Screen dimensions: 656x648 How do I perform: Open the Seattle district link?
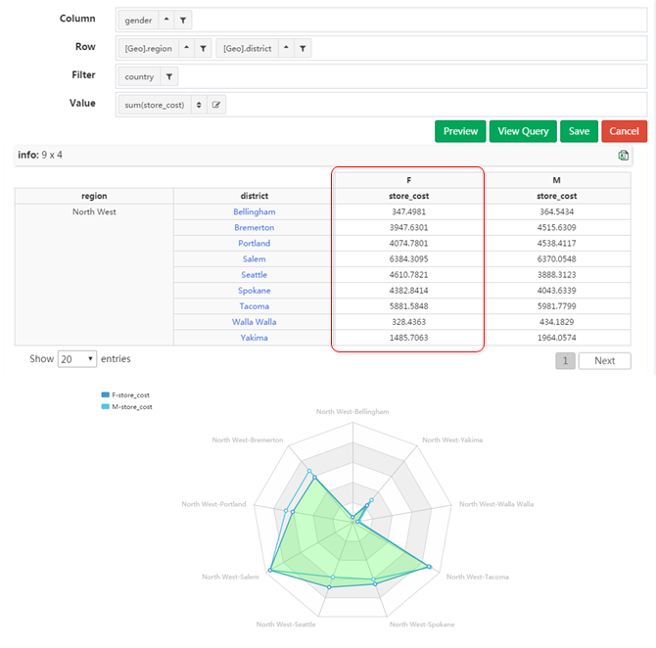click(254, 275)
